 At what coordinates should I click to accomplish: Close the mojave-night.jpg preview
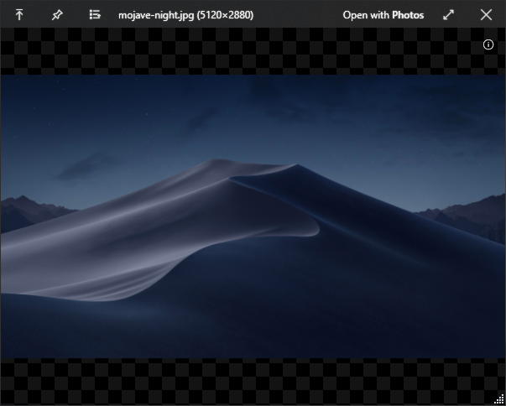[486, 15]
